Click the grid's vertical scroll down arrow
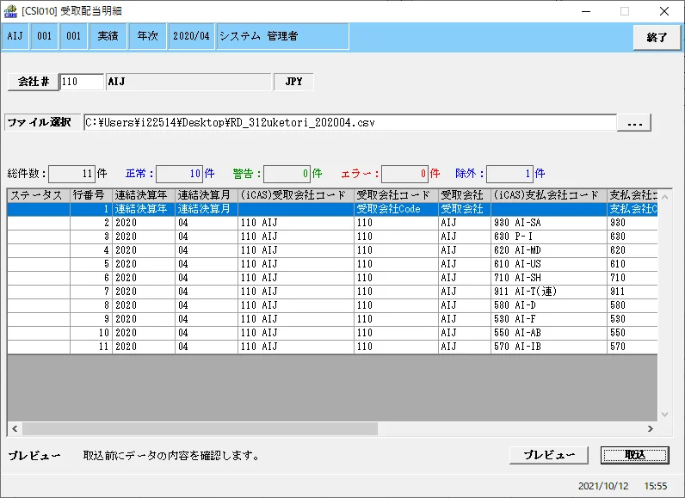The width and height of the screenshot is (685, 498). click(x=664, y=415)
